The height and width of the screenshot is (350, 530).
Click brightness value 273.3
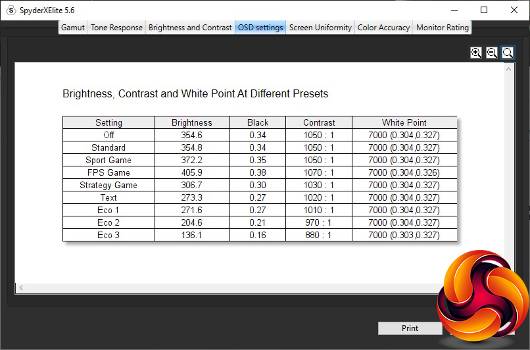(192, 197)
